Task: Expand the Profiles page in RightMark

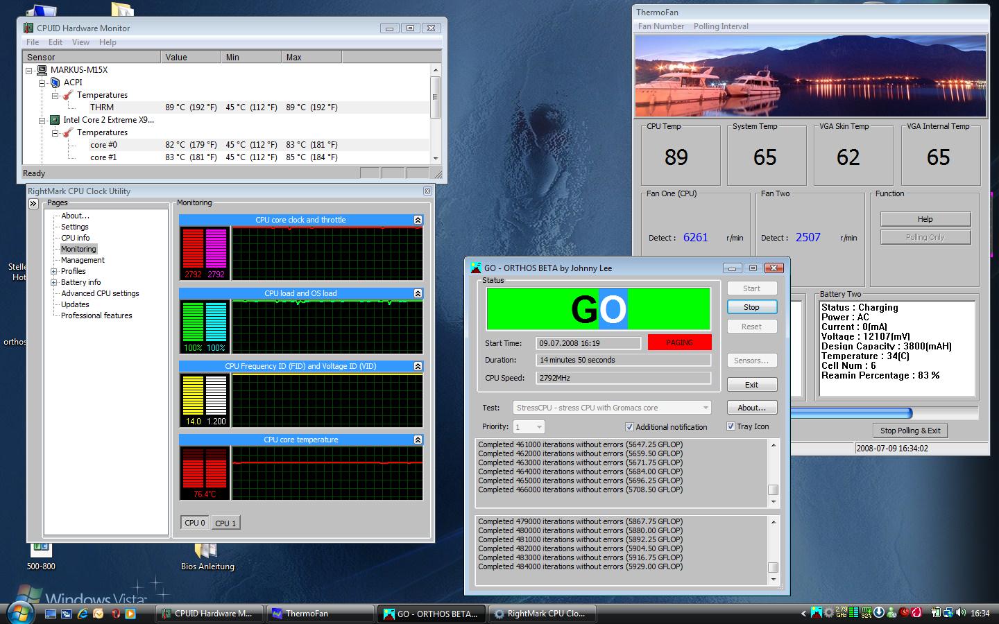Action: tap(54, 271)
